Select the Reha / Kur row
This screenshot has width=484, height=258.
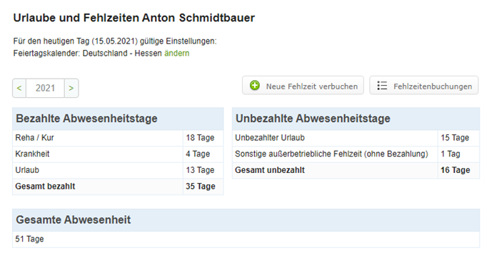(118, 138)
